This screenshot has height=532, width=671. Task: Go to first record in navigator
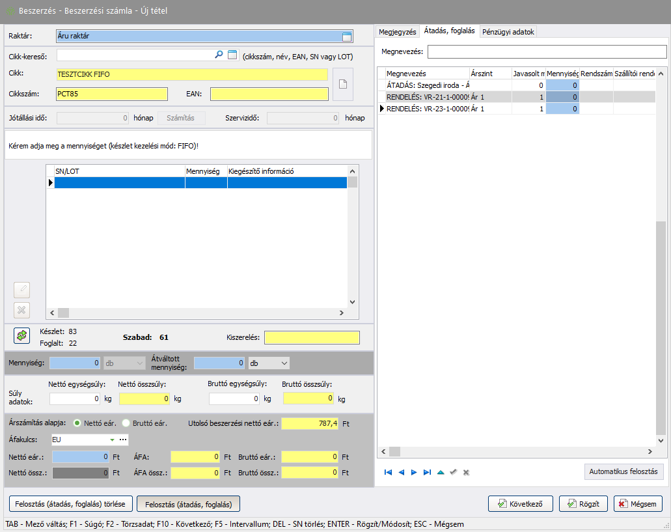[x=388, y=472]
